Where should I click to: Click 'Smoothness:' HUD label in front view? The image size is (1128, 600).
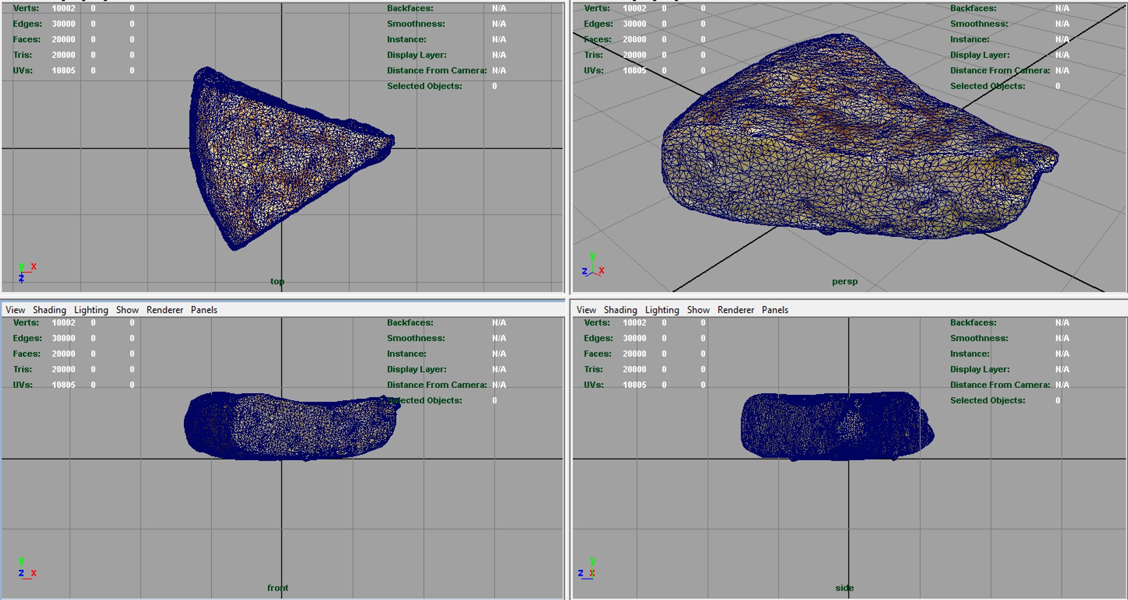click(x=415, y=338)
